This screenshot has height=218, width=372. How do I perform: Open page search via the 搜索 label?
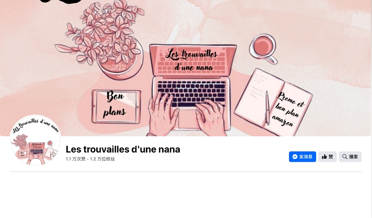[x=353, y=157]
